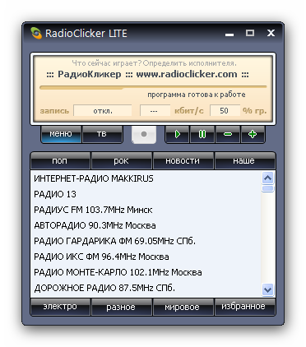Open the разное genre tab
Viewport: 306px width, 347px height.
point(122,307)
